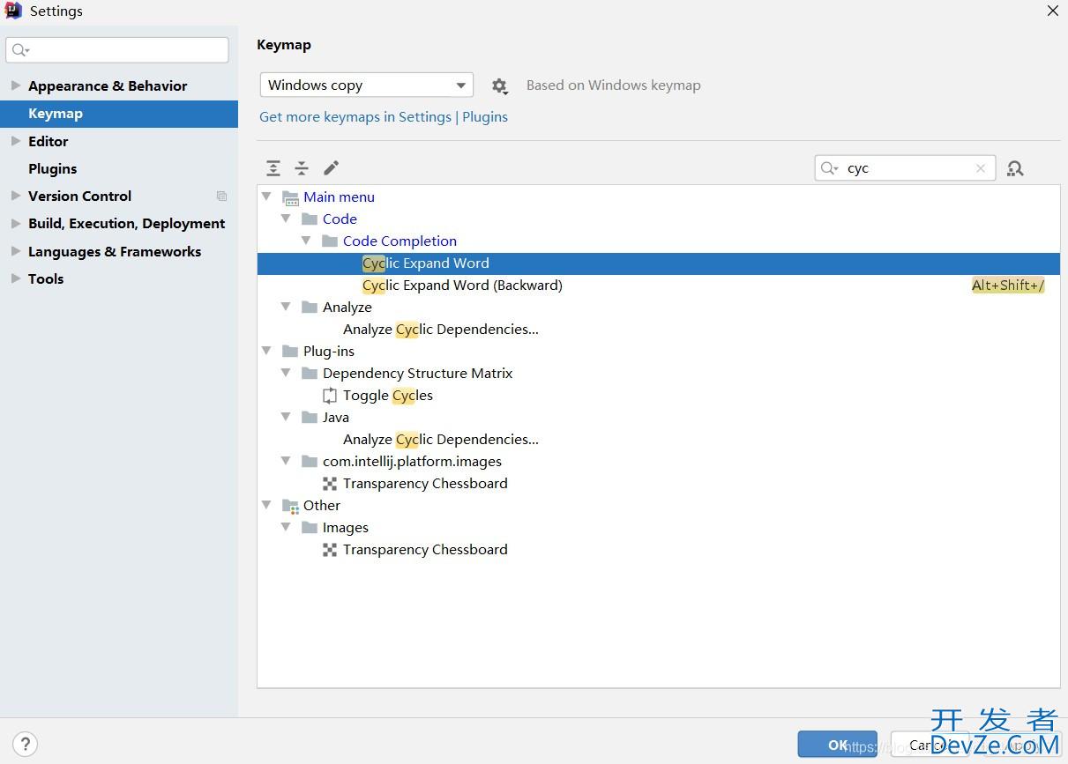Screen dimensions: 1068x764
Task: Click the OK button
Action: 837,745
